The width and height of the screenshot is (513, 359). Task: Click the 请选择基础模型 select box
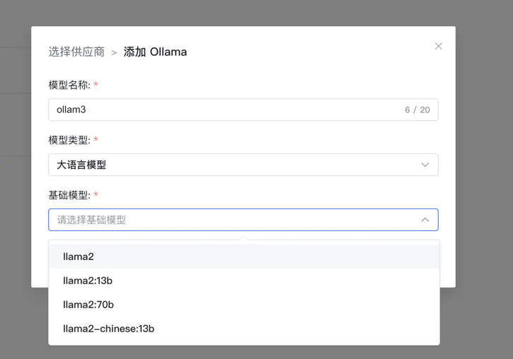(234, 220)
